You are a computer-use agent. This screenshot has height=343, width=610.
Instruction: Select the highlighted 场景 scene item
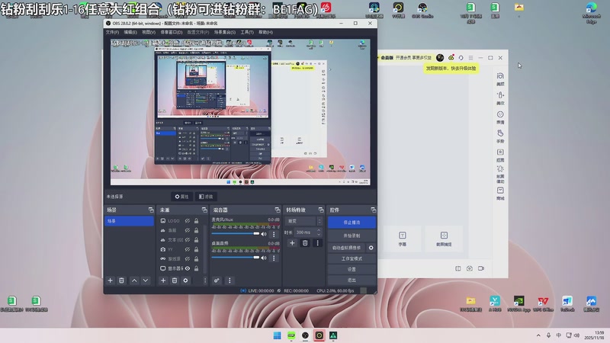[129, 221]
